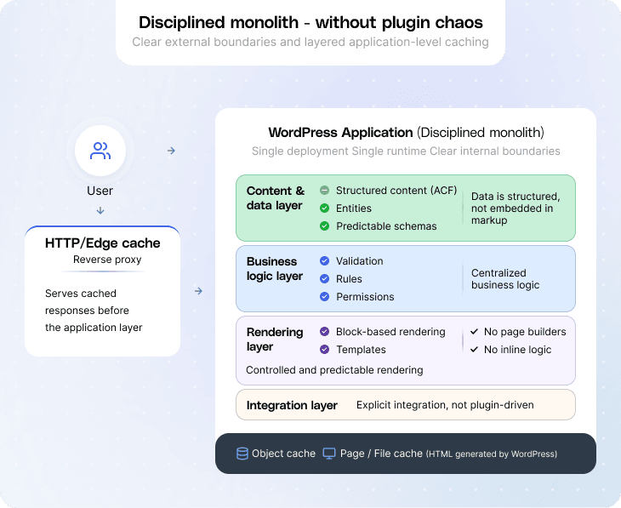Screen dimensions: 621x508
Task: Click arrow right of HTTP/Edge cache card
Action: click(x=198, y=291)
